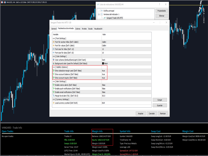Click the Background color parameter icon
Image resolution: width=208 pixels, height=156 pixels.
[54, 63]
